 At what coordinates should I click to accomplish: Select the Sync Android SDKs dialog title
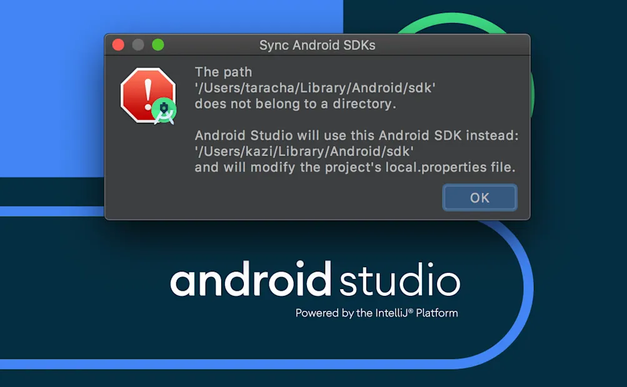(318, 44)
